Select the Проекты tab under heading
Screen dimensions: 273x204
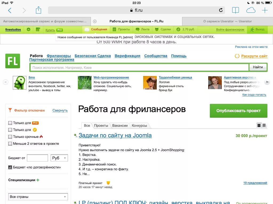(x=101, y=125)
